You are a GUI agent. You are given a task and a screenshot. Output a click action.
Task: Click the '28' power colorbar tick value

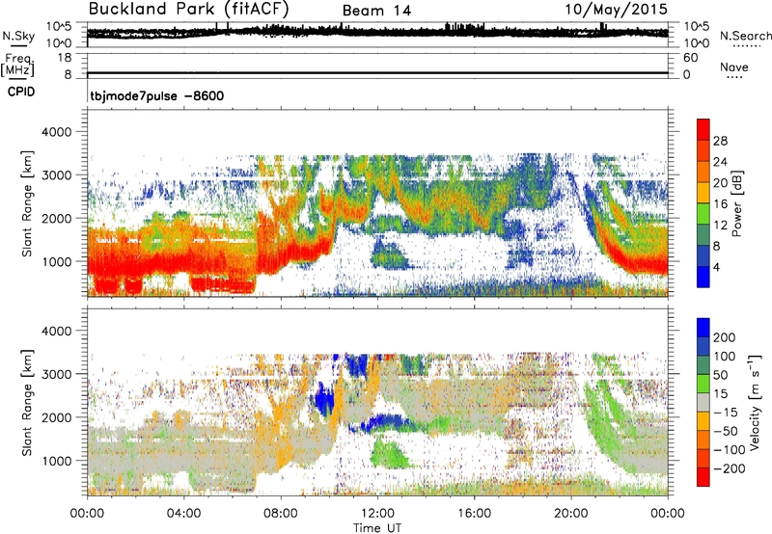(720, 141)
